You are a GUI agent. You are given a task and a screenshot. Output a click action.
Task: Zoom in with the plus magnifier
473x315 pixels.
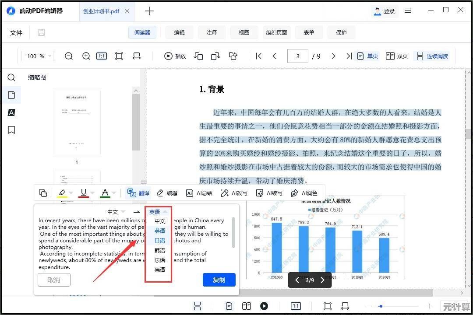[86, 56]
